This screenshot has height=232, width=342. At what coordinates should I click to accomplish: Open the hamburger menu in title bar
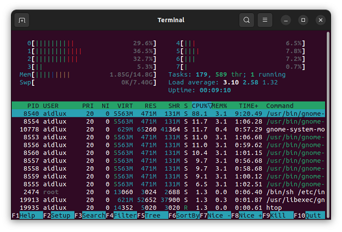coord(265,20)
